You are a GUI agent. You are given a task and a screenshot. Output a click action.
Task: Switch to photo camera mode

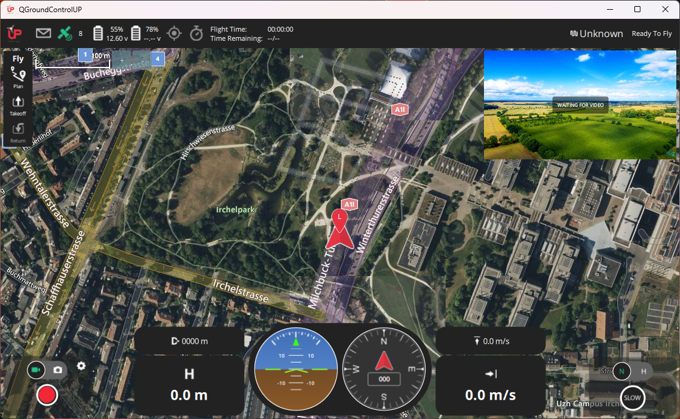point(58,370)
